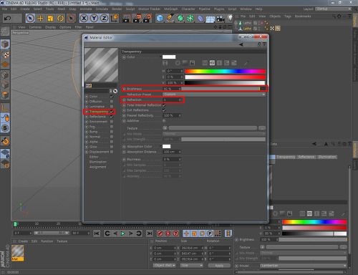
Task: Toggle Total Internal Reflection checkbox
Action: point(164,105)
